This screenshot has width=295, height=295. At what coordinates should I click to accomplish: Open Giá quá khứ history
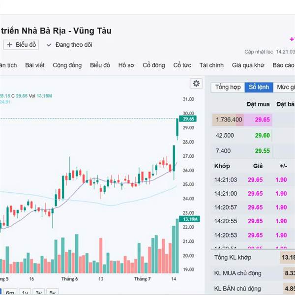click(248, 65)
